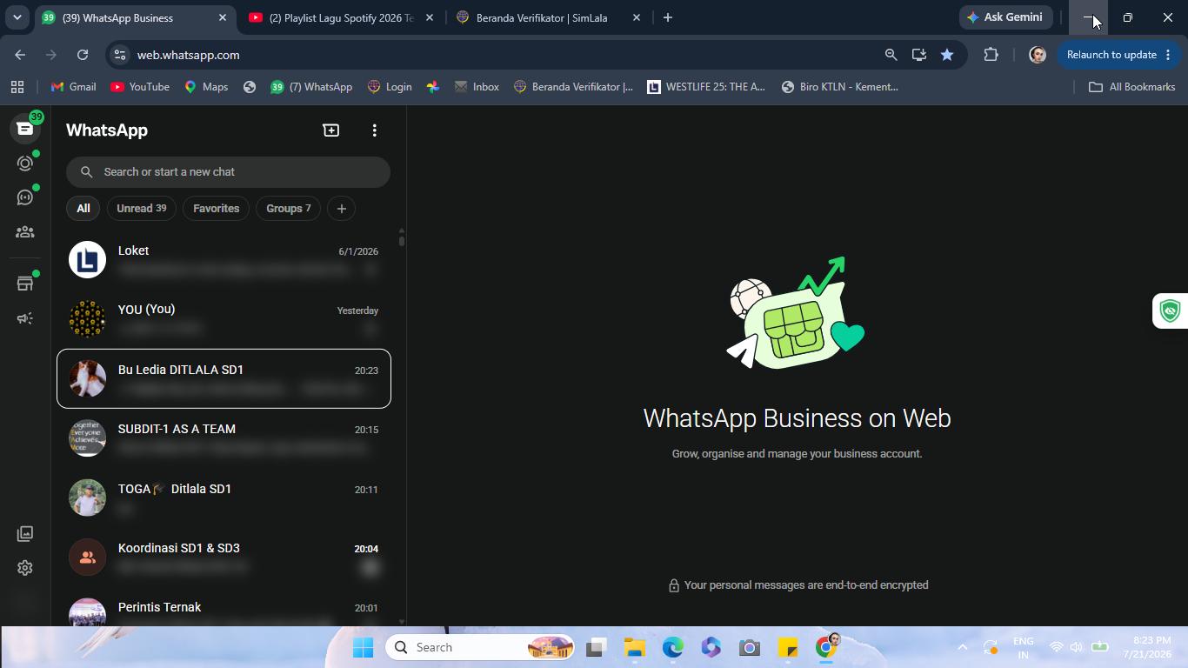Click the search or start a new chat field
This screenshot has height=668, width=1188.
coord(228,171)
